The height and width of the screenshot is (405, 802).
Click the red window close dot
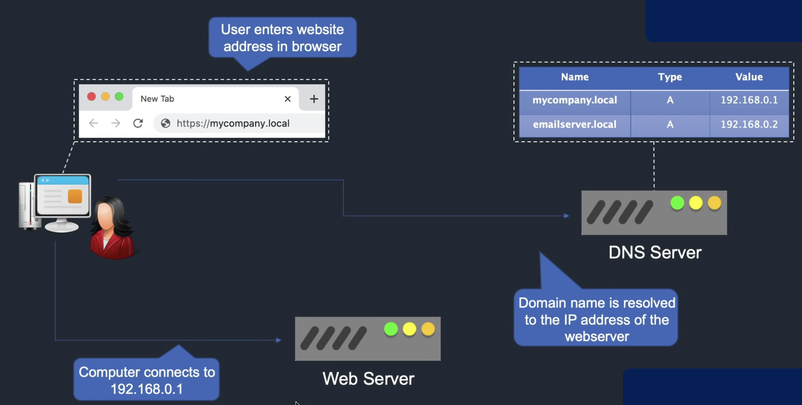pos(91,97)
